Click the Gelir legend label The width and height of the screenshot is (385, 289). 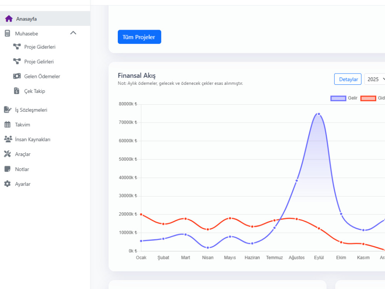[x=352, y=98]
